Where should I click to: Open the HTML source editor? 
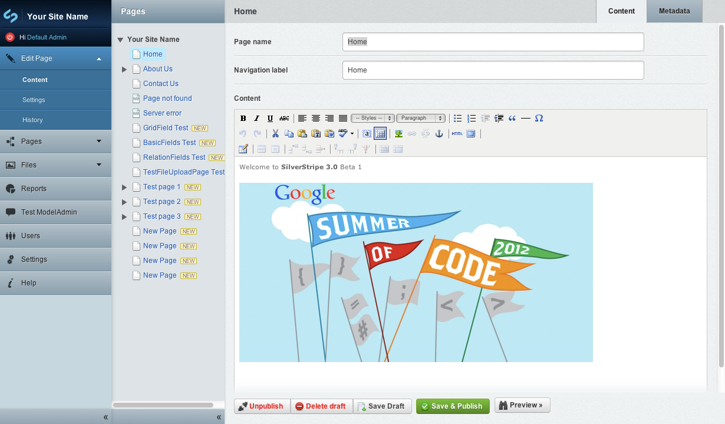[x=457, y=134]
